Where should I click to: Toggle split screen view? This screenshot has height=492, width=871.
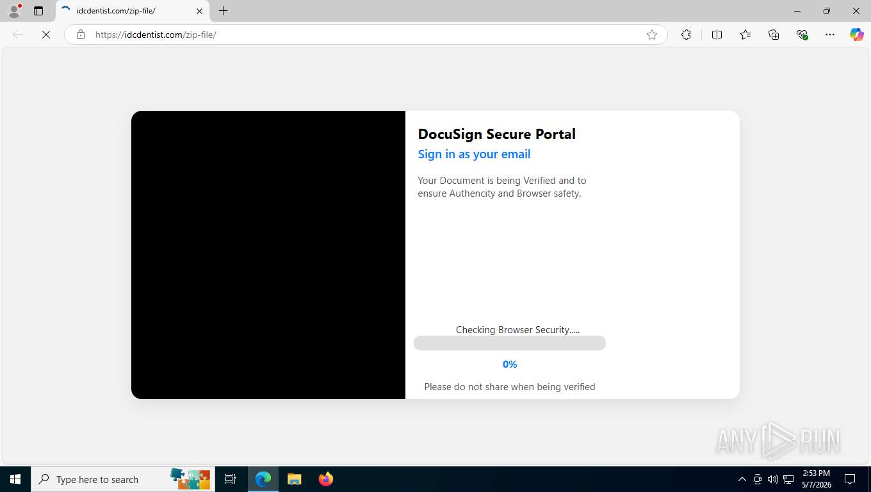(717, 35)
